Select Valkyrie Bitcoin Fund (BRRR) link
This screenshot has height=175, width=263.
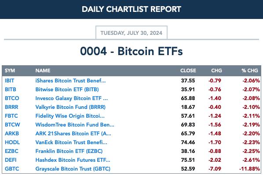coord(70,107)
